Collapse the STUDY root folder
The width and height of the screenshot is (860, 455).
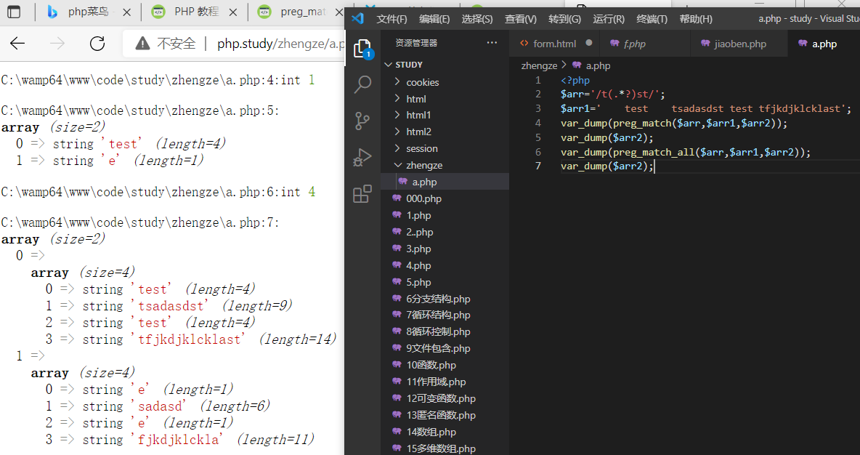pos(445,64)
